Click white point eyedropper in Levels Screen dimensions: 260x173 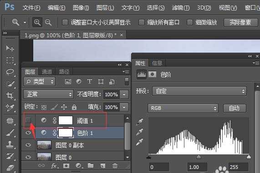140,142
